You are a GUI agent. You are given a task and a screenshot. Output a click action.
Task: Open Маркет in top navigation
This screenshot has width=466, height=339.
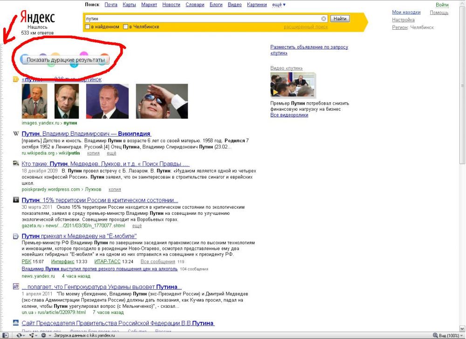(149, 5)
